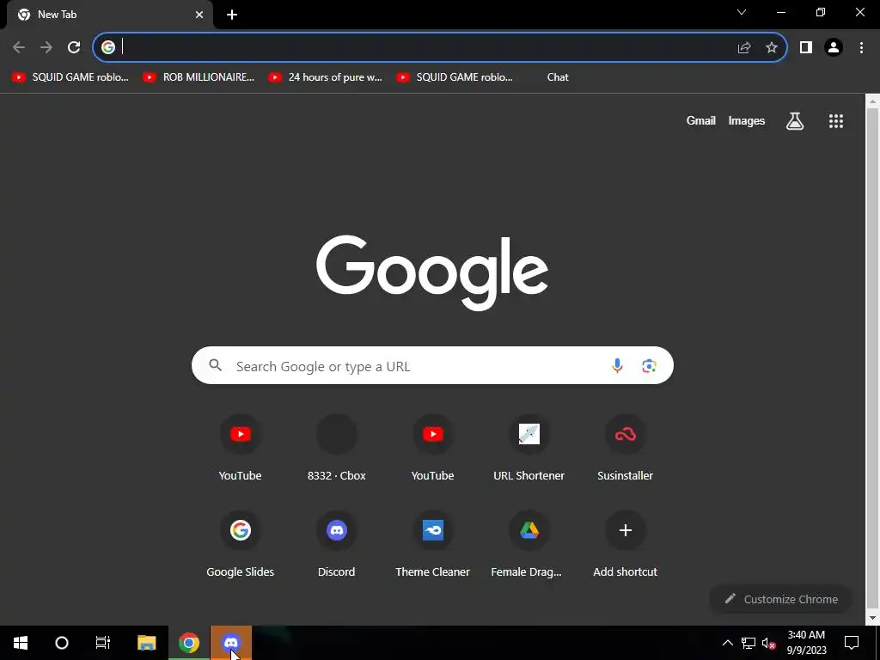Add shortcut with plus tile
This screenshot has width=880, height=660.
[x=626, y=544]
